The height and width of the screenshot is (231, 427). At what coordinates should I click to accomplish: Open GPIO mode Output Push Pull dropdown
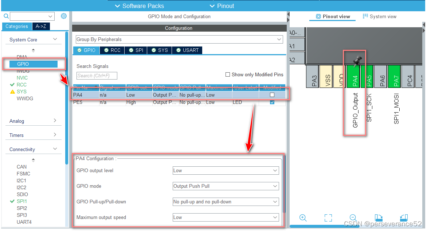(226, 186)
